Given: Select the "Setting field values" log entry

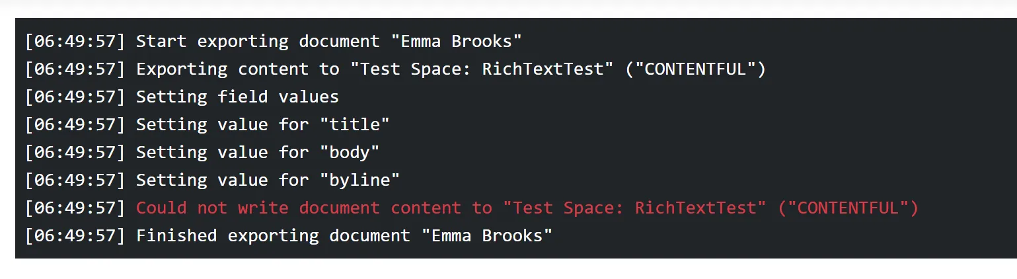Looking at the screenshot, I should [x=237, y=97].
